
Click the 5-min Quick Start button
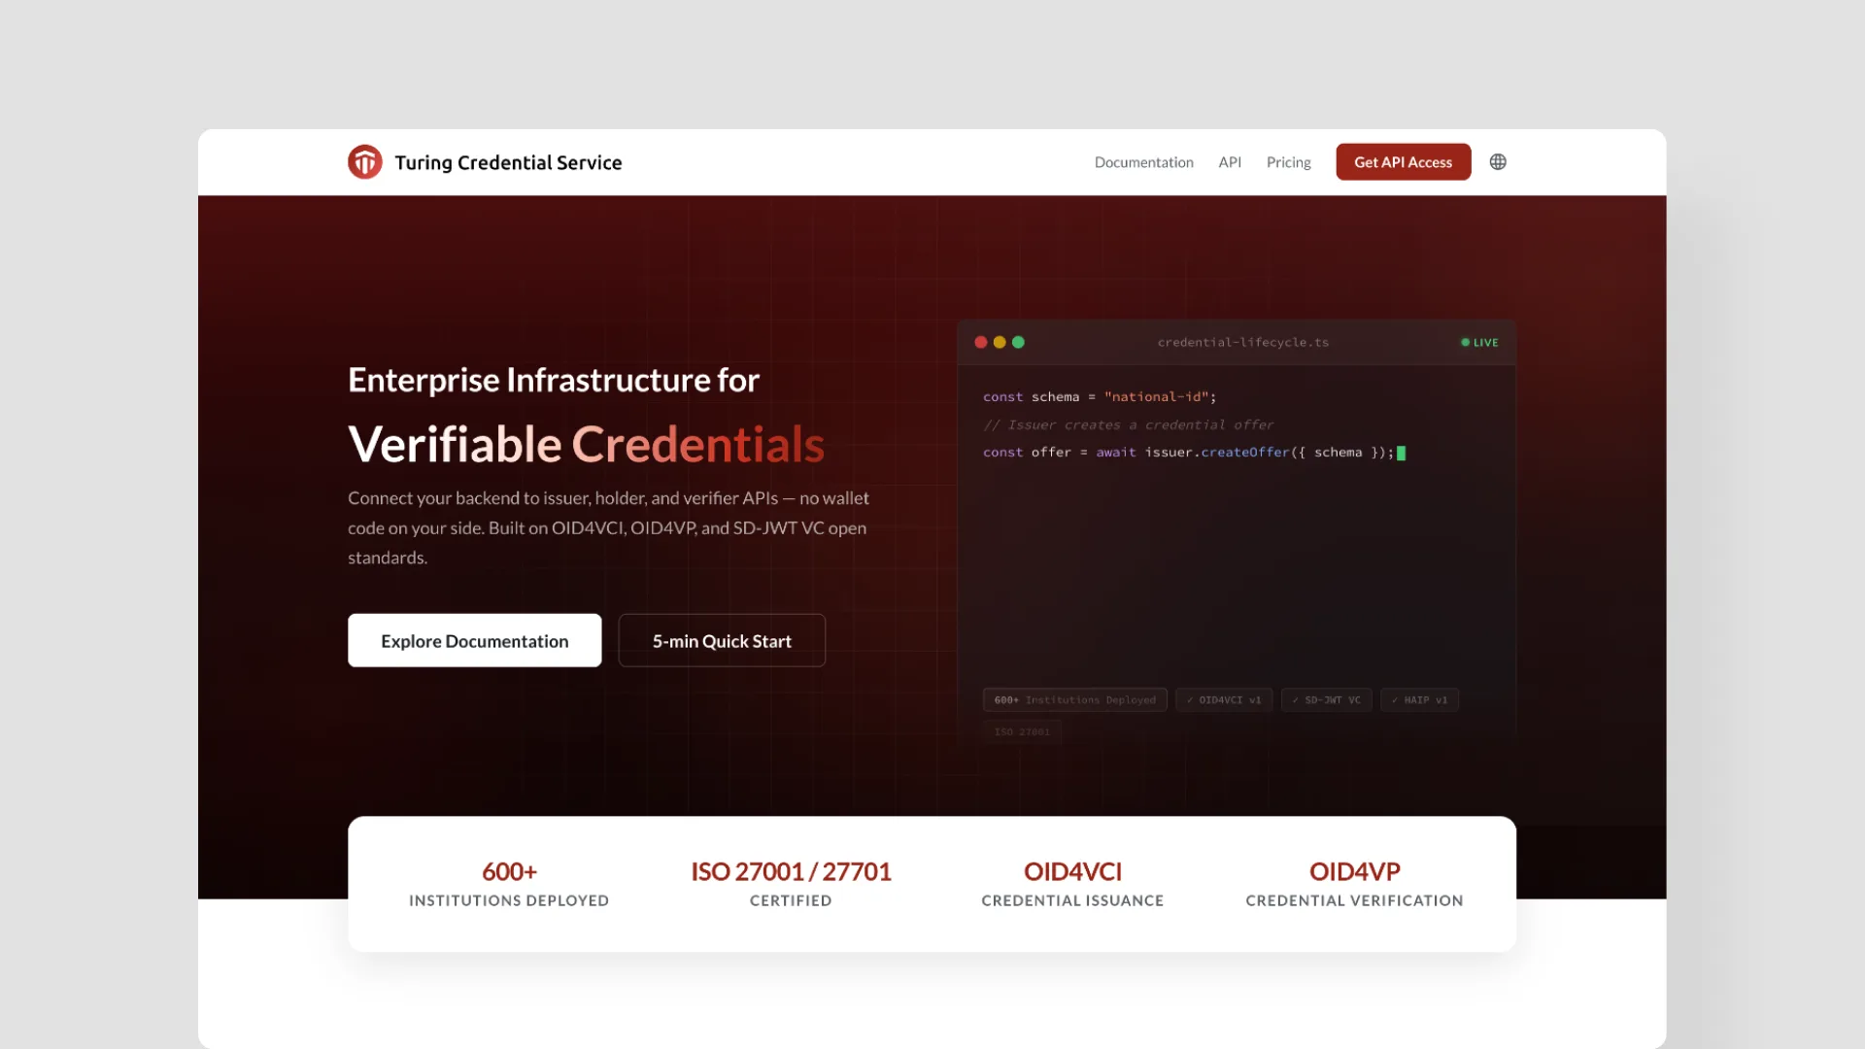tap(722, 641)
